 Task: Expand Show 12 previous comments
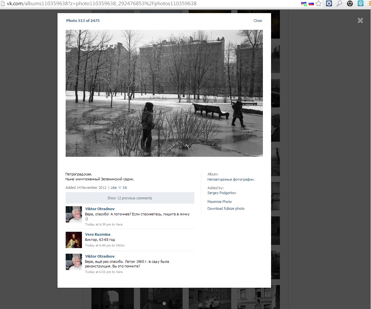pyautogui.click(x=130, y=198)
